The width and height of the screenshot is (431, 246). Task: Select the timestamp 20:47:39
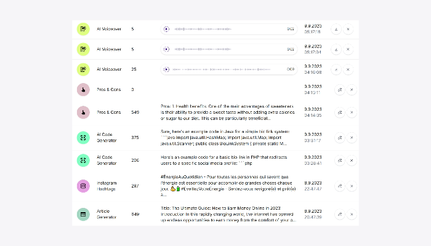pos(313,217)
